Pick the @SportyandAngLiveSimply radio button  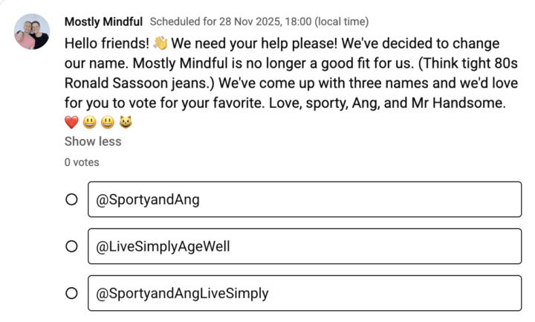coord(71,294)
